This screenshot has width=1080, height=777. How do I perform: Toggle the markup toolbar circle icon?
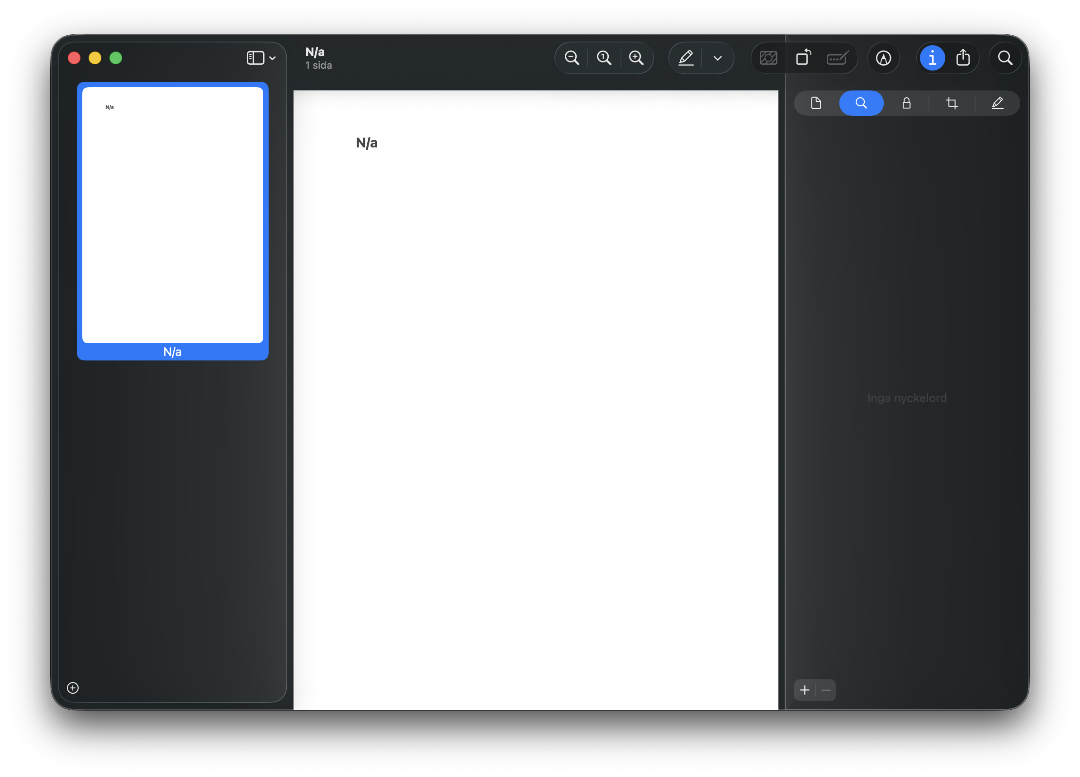(883, 58)
